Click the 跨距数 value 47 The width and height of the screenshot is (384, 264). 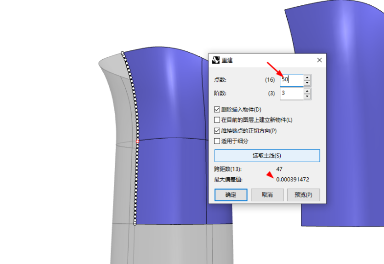(279, 169)
